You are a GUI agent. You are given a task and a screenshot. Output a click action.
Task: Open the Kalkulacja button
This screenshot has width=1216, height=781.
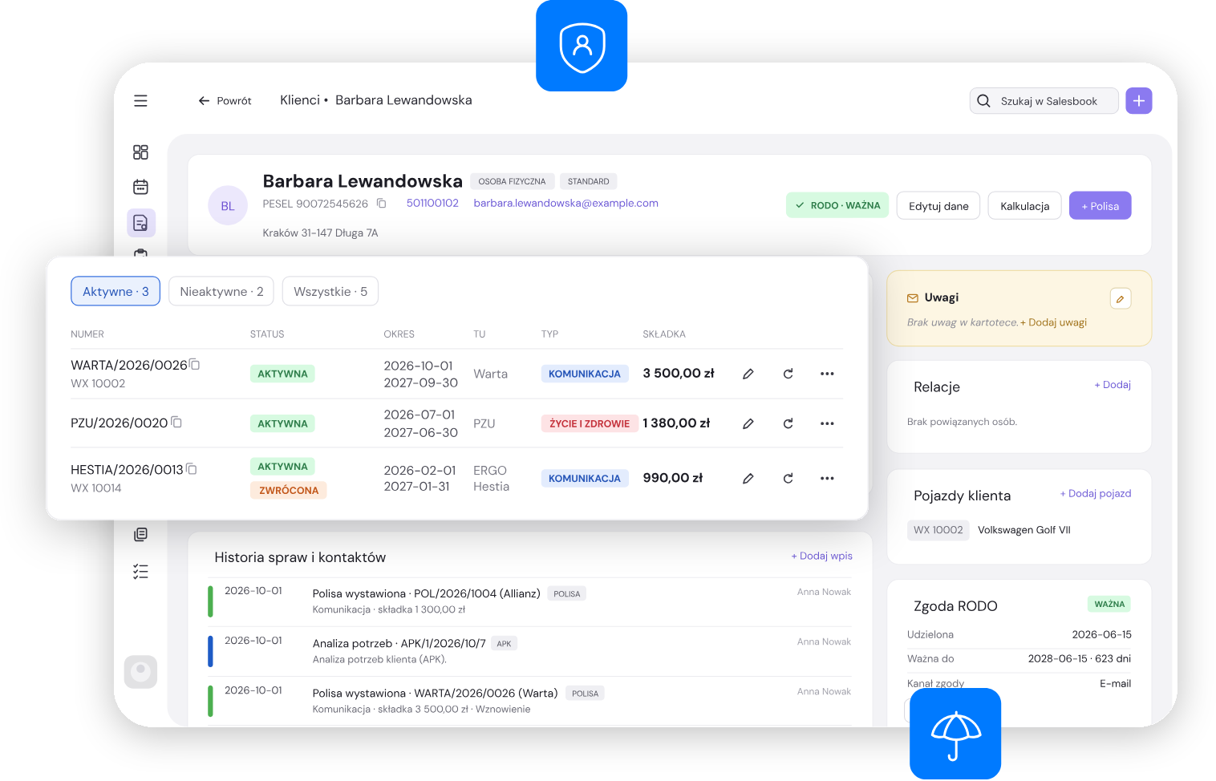pyautogui.click(x=1025, y=206)
